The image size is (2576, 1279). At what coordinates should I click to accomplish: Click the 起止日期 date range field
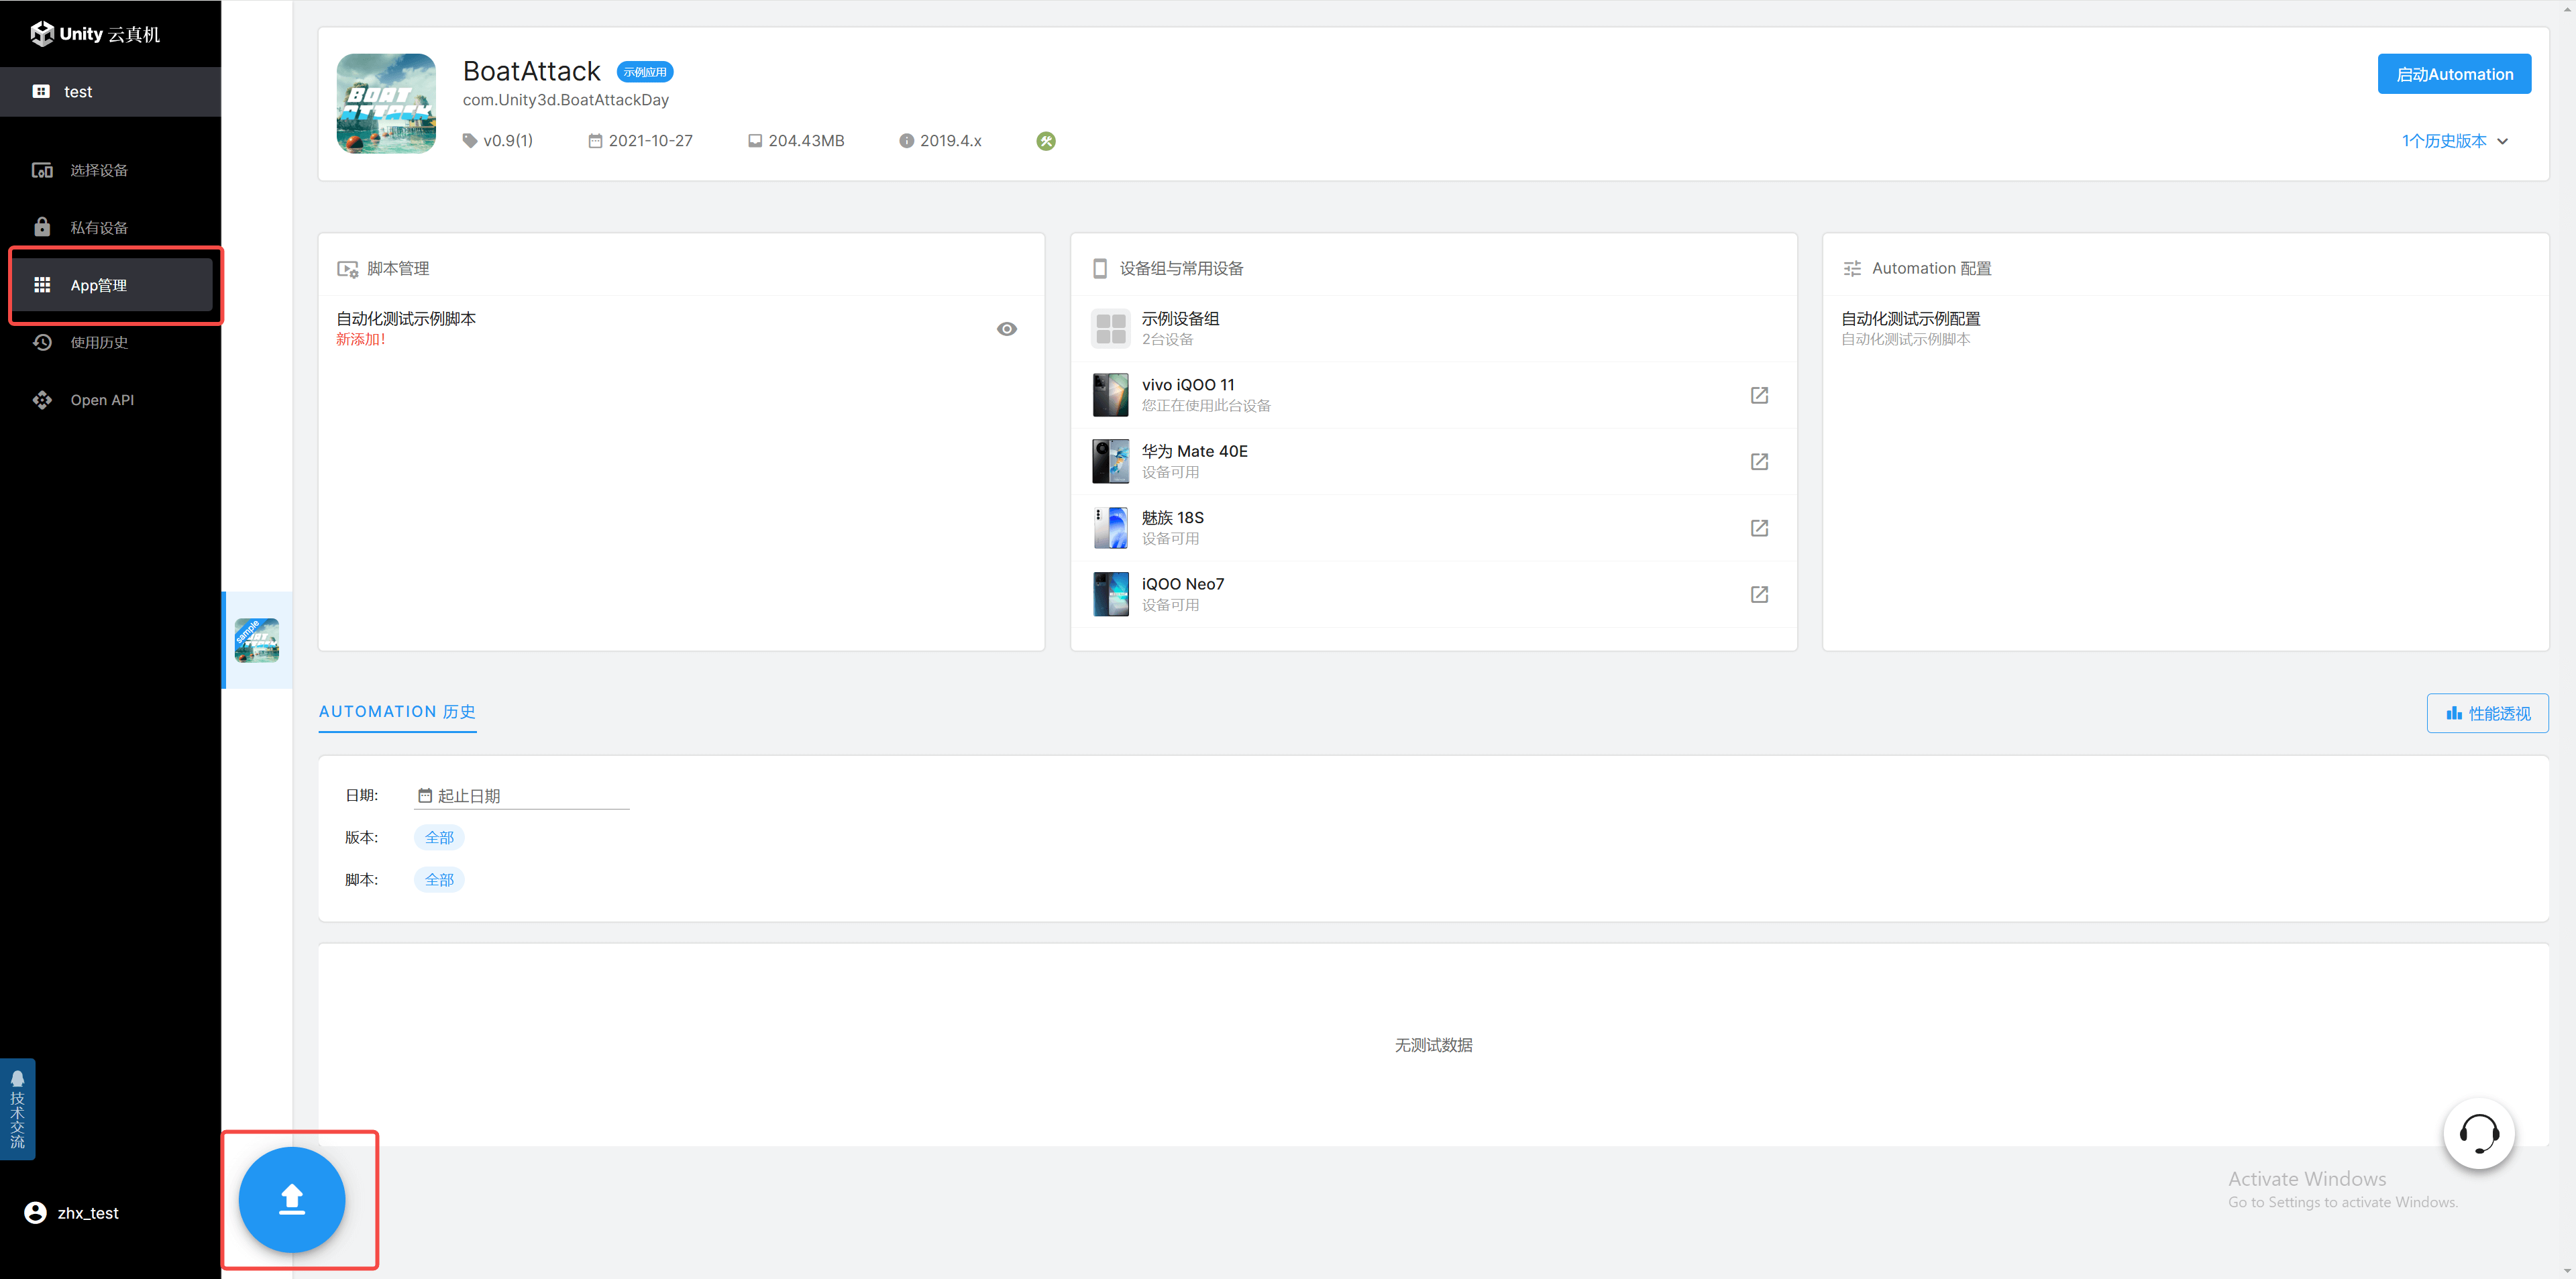(x=520, y=796)
